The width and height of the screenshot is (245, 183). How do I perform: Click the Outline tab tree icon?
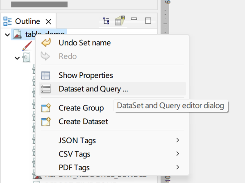coord(7,21)
